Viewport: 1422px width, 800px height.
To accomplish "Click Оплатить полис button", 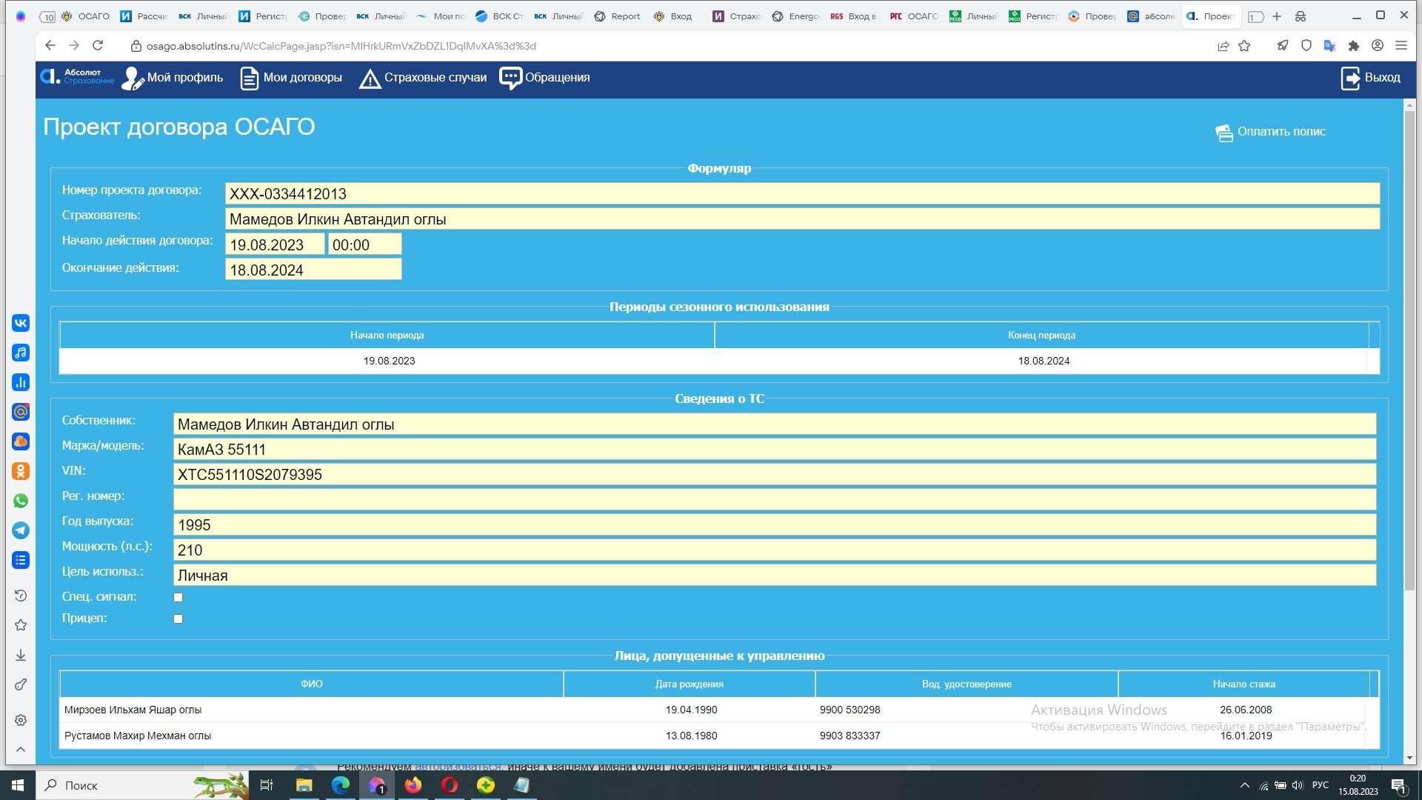I will click(x=1270, y=132).
